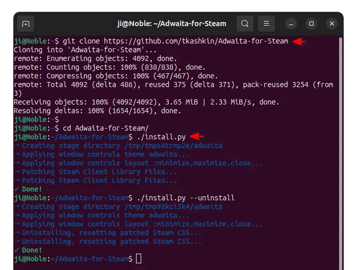The height and width of the screenshot is (270, 357).
Task: Open the terminal search
Action: (245, 24)
